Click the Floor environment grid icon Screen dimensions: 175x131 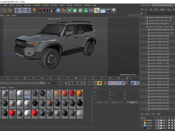click(103, 11)
